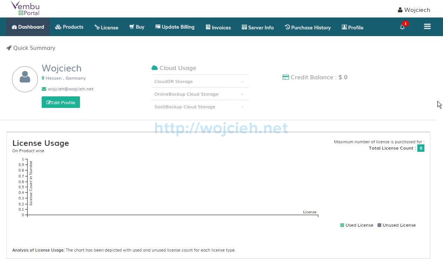Toggle the Used License legend swatch
Viewport: 443px width, 259px height.
(342, 225)
